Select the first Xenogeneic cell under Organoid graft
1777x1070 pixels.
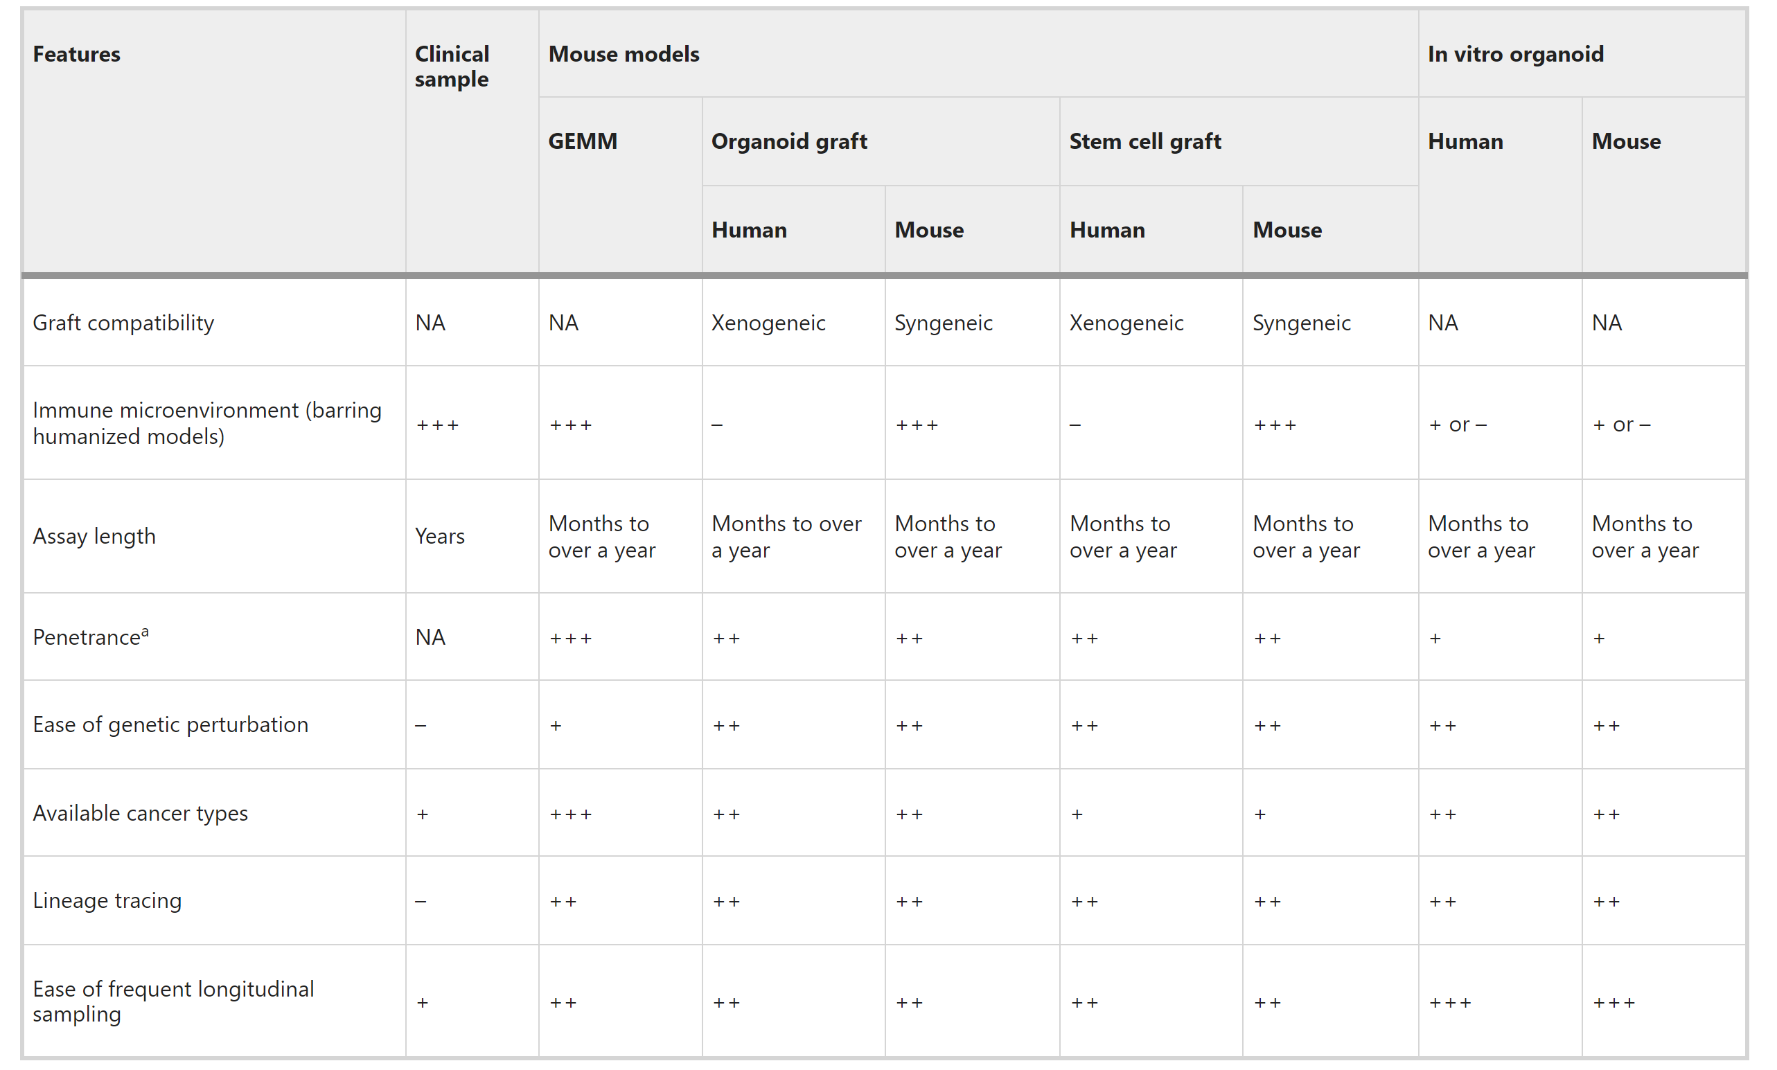pyautogui.click(x=768, y=323)
